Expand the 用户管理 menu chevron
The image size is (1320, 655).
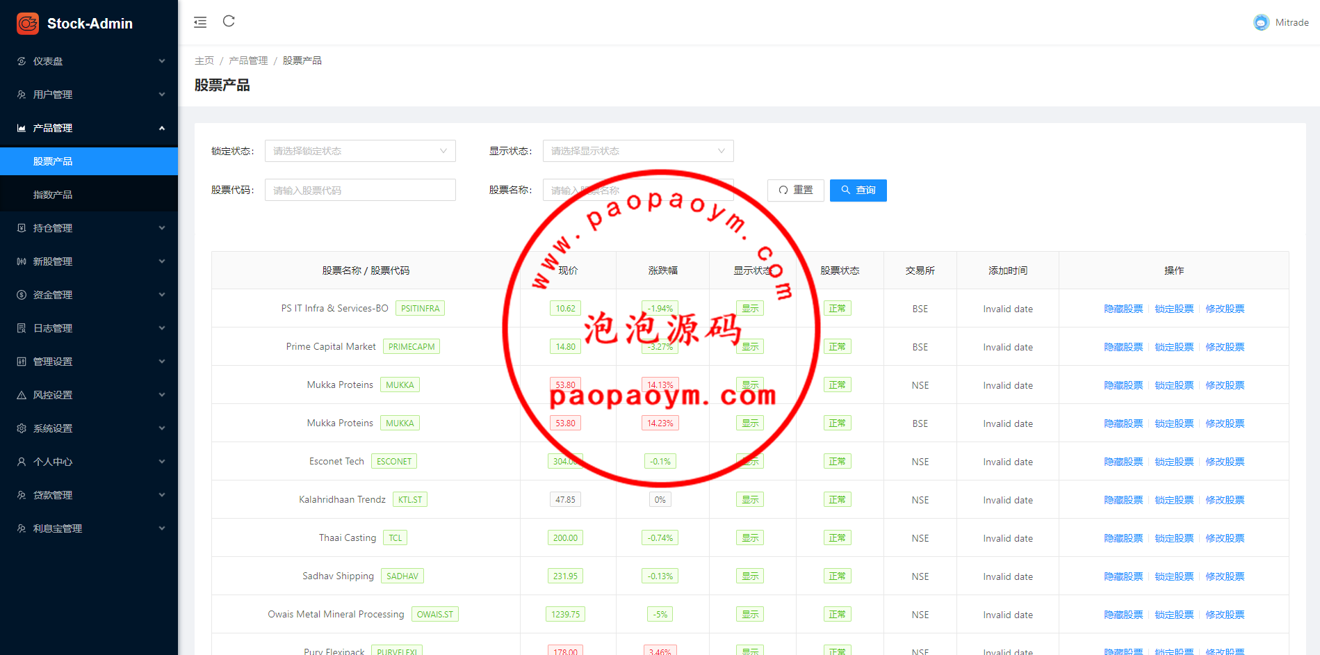tap(162, 95)
